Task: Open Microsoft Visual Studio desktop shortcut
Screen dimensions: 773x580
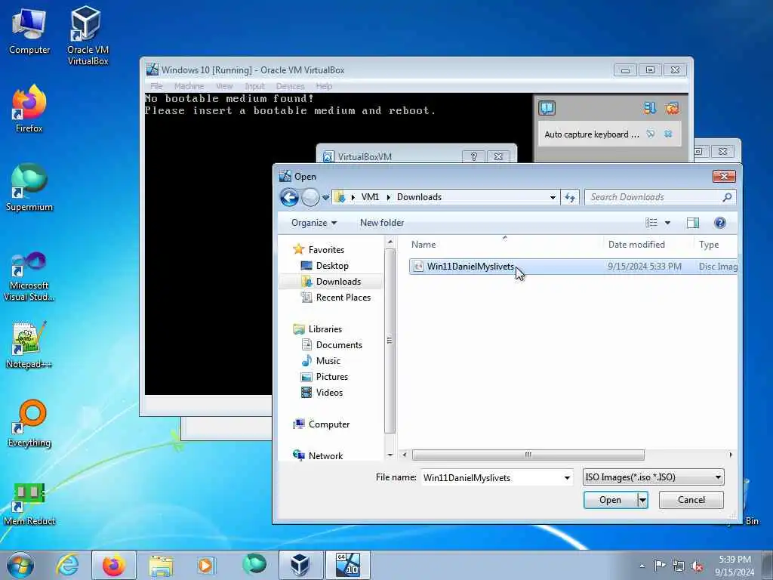Action: pos(29,276)
